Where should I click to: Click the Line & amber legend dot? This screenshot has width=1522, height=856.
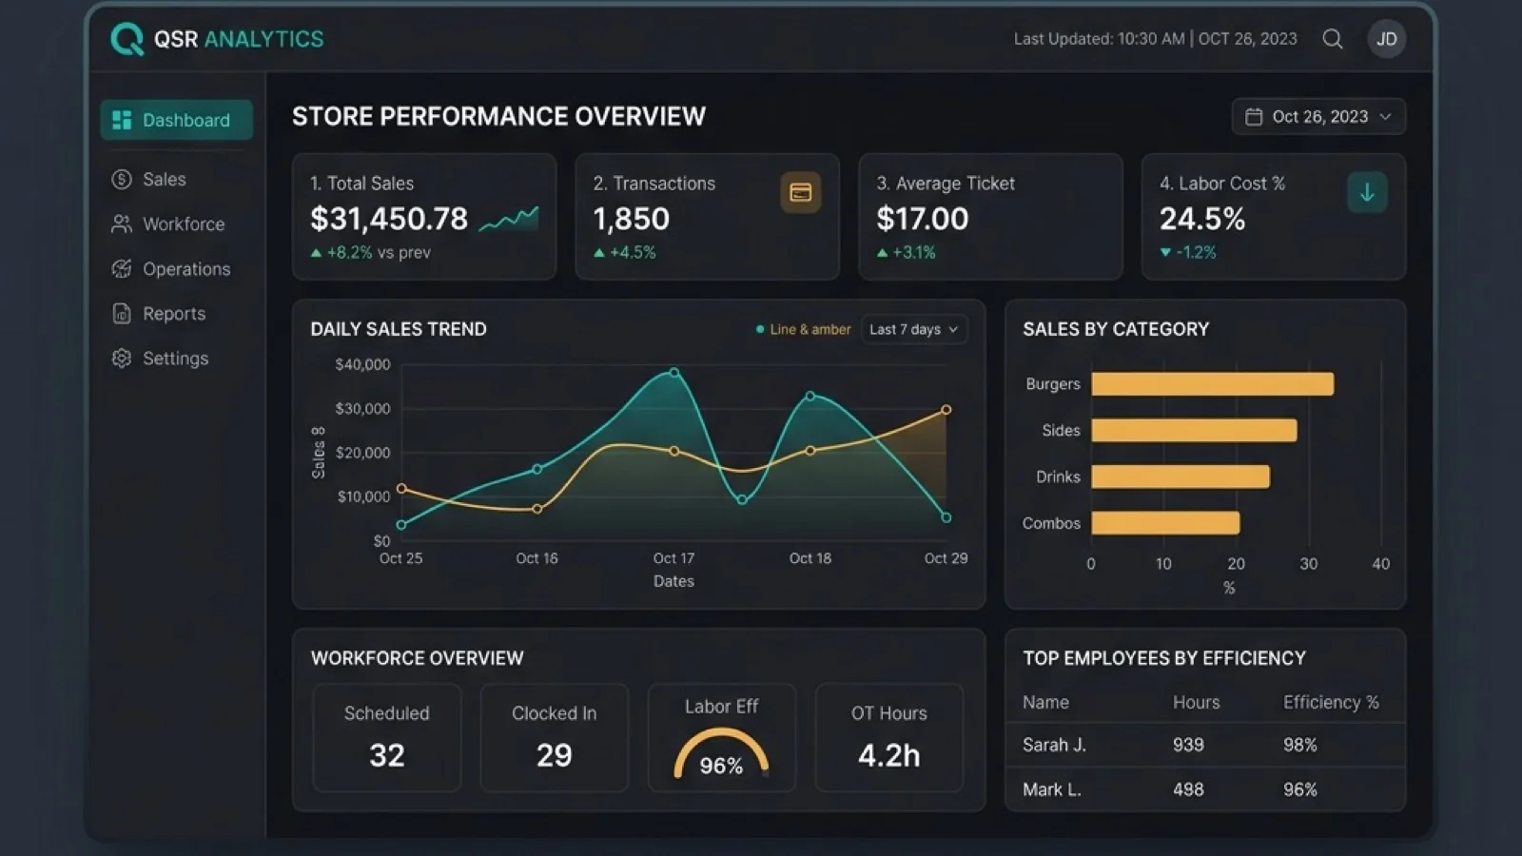[x=760, y=329]
